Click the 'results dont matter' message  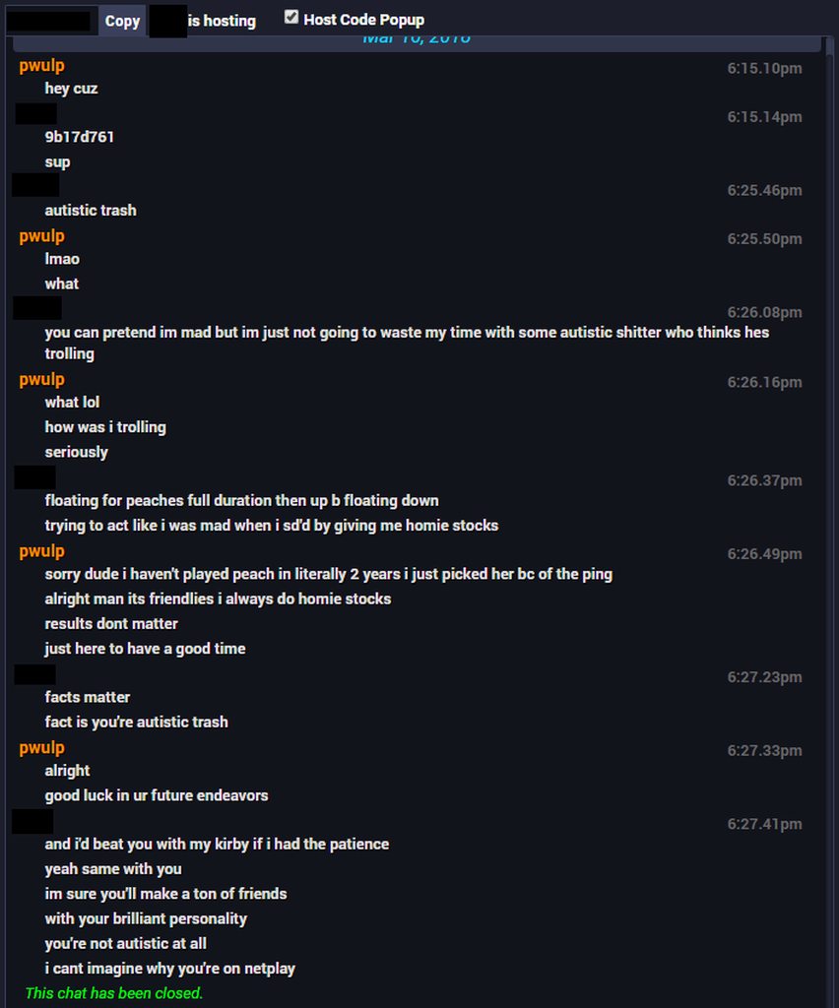111,624
